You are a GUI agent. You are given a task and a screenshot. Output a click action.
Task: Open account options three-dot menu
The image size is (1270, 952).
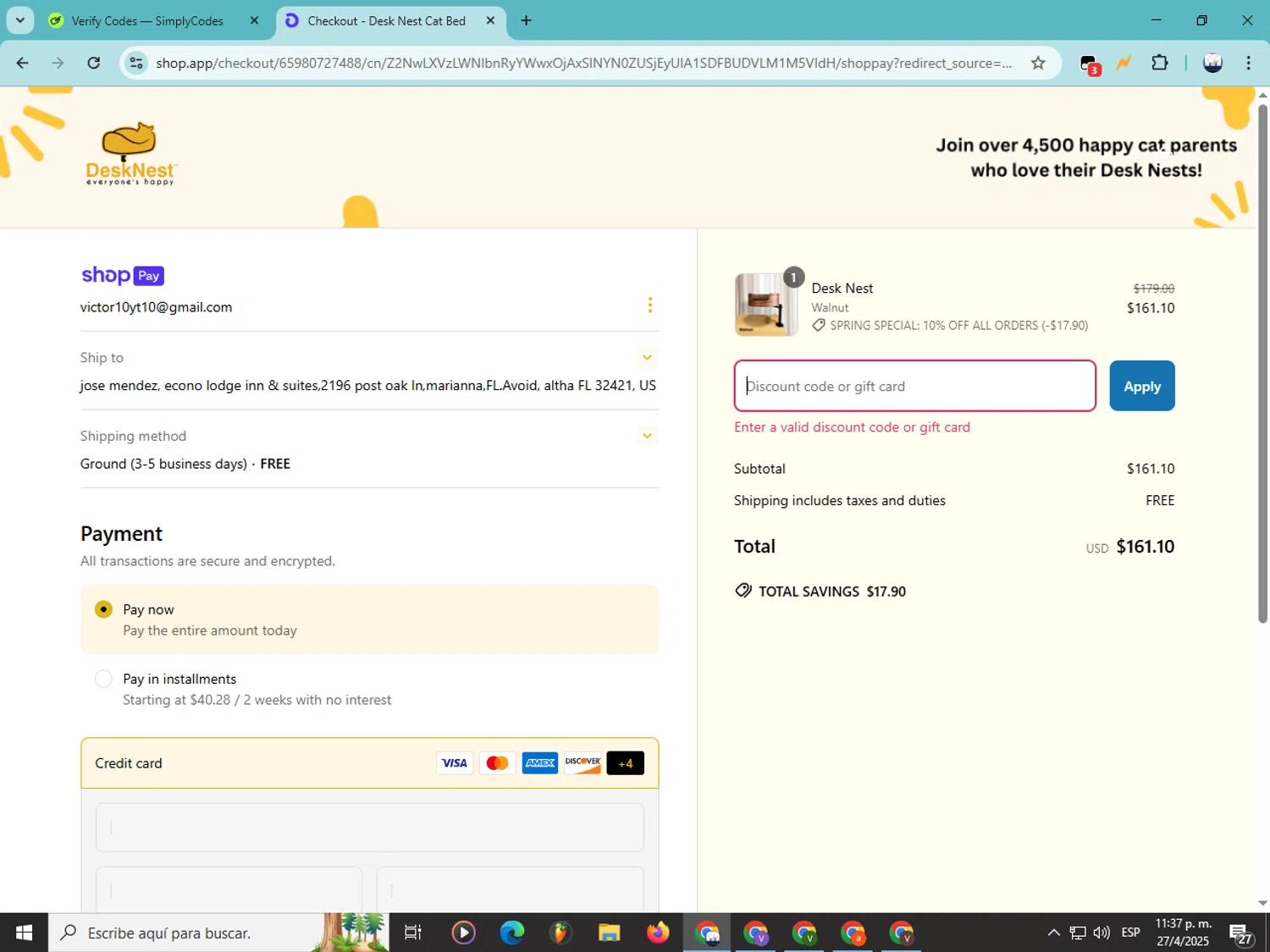pos(649,305)
